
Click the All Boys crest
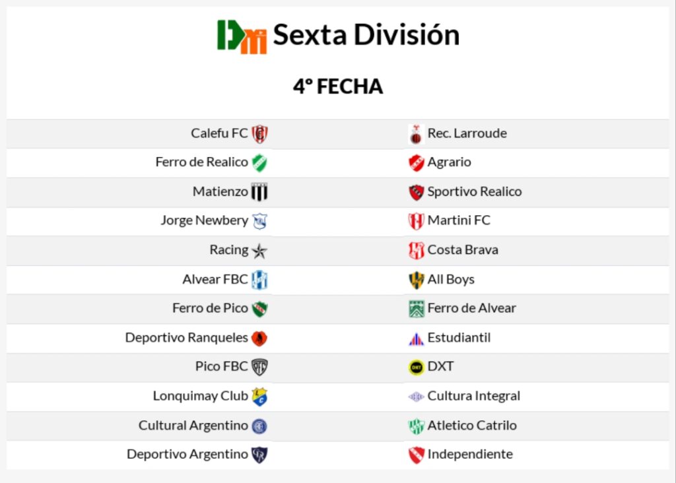click(416, 280)
